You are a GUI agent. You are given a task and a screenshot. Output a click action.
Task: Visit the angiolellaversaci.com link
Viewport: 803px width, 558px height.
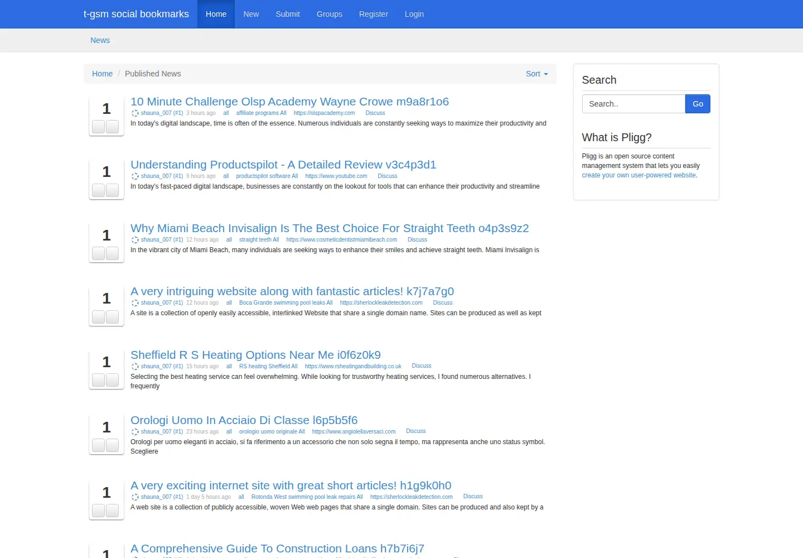[354, 431]
